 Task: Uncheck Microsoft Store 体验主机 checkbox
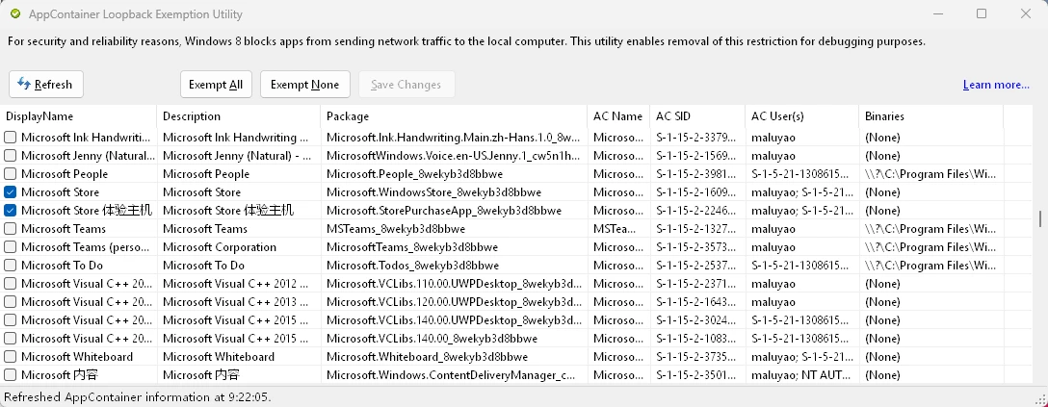click(10, 210)
